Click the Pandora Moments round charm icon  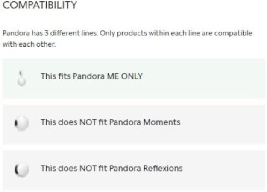coord(21,123)
